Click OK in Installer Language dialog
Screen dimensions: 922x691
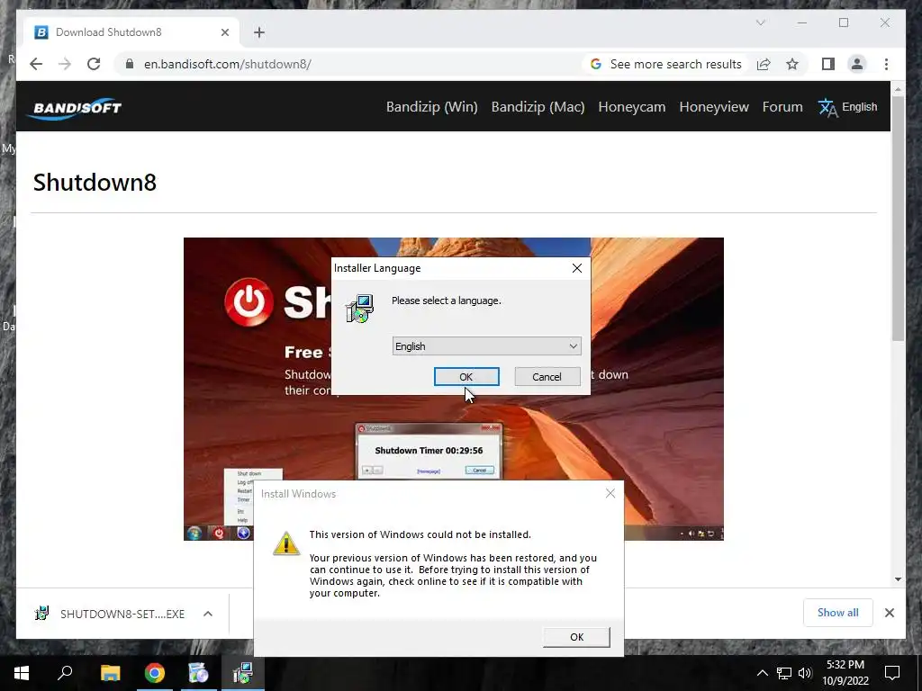[466, 377]
